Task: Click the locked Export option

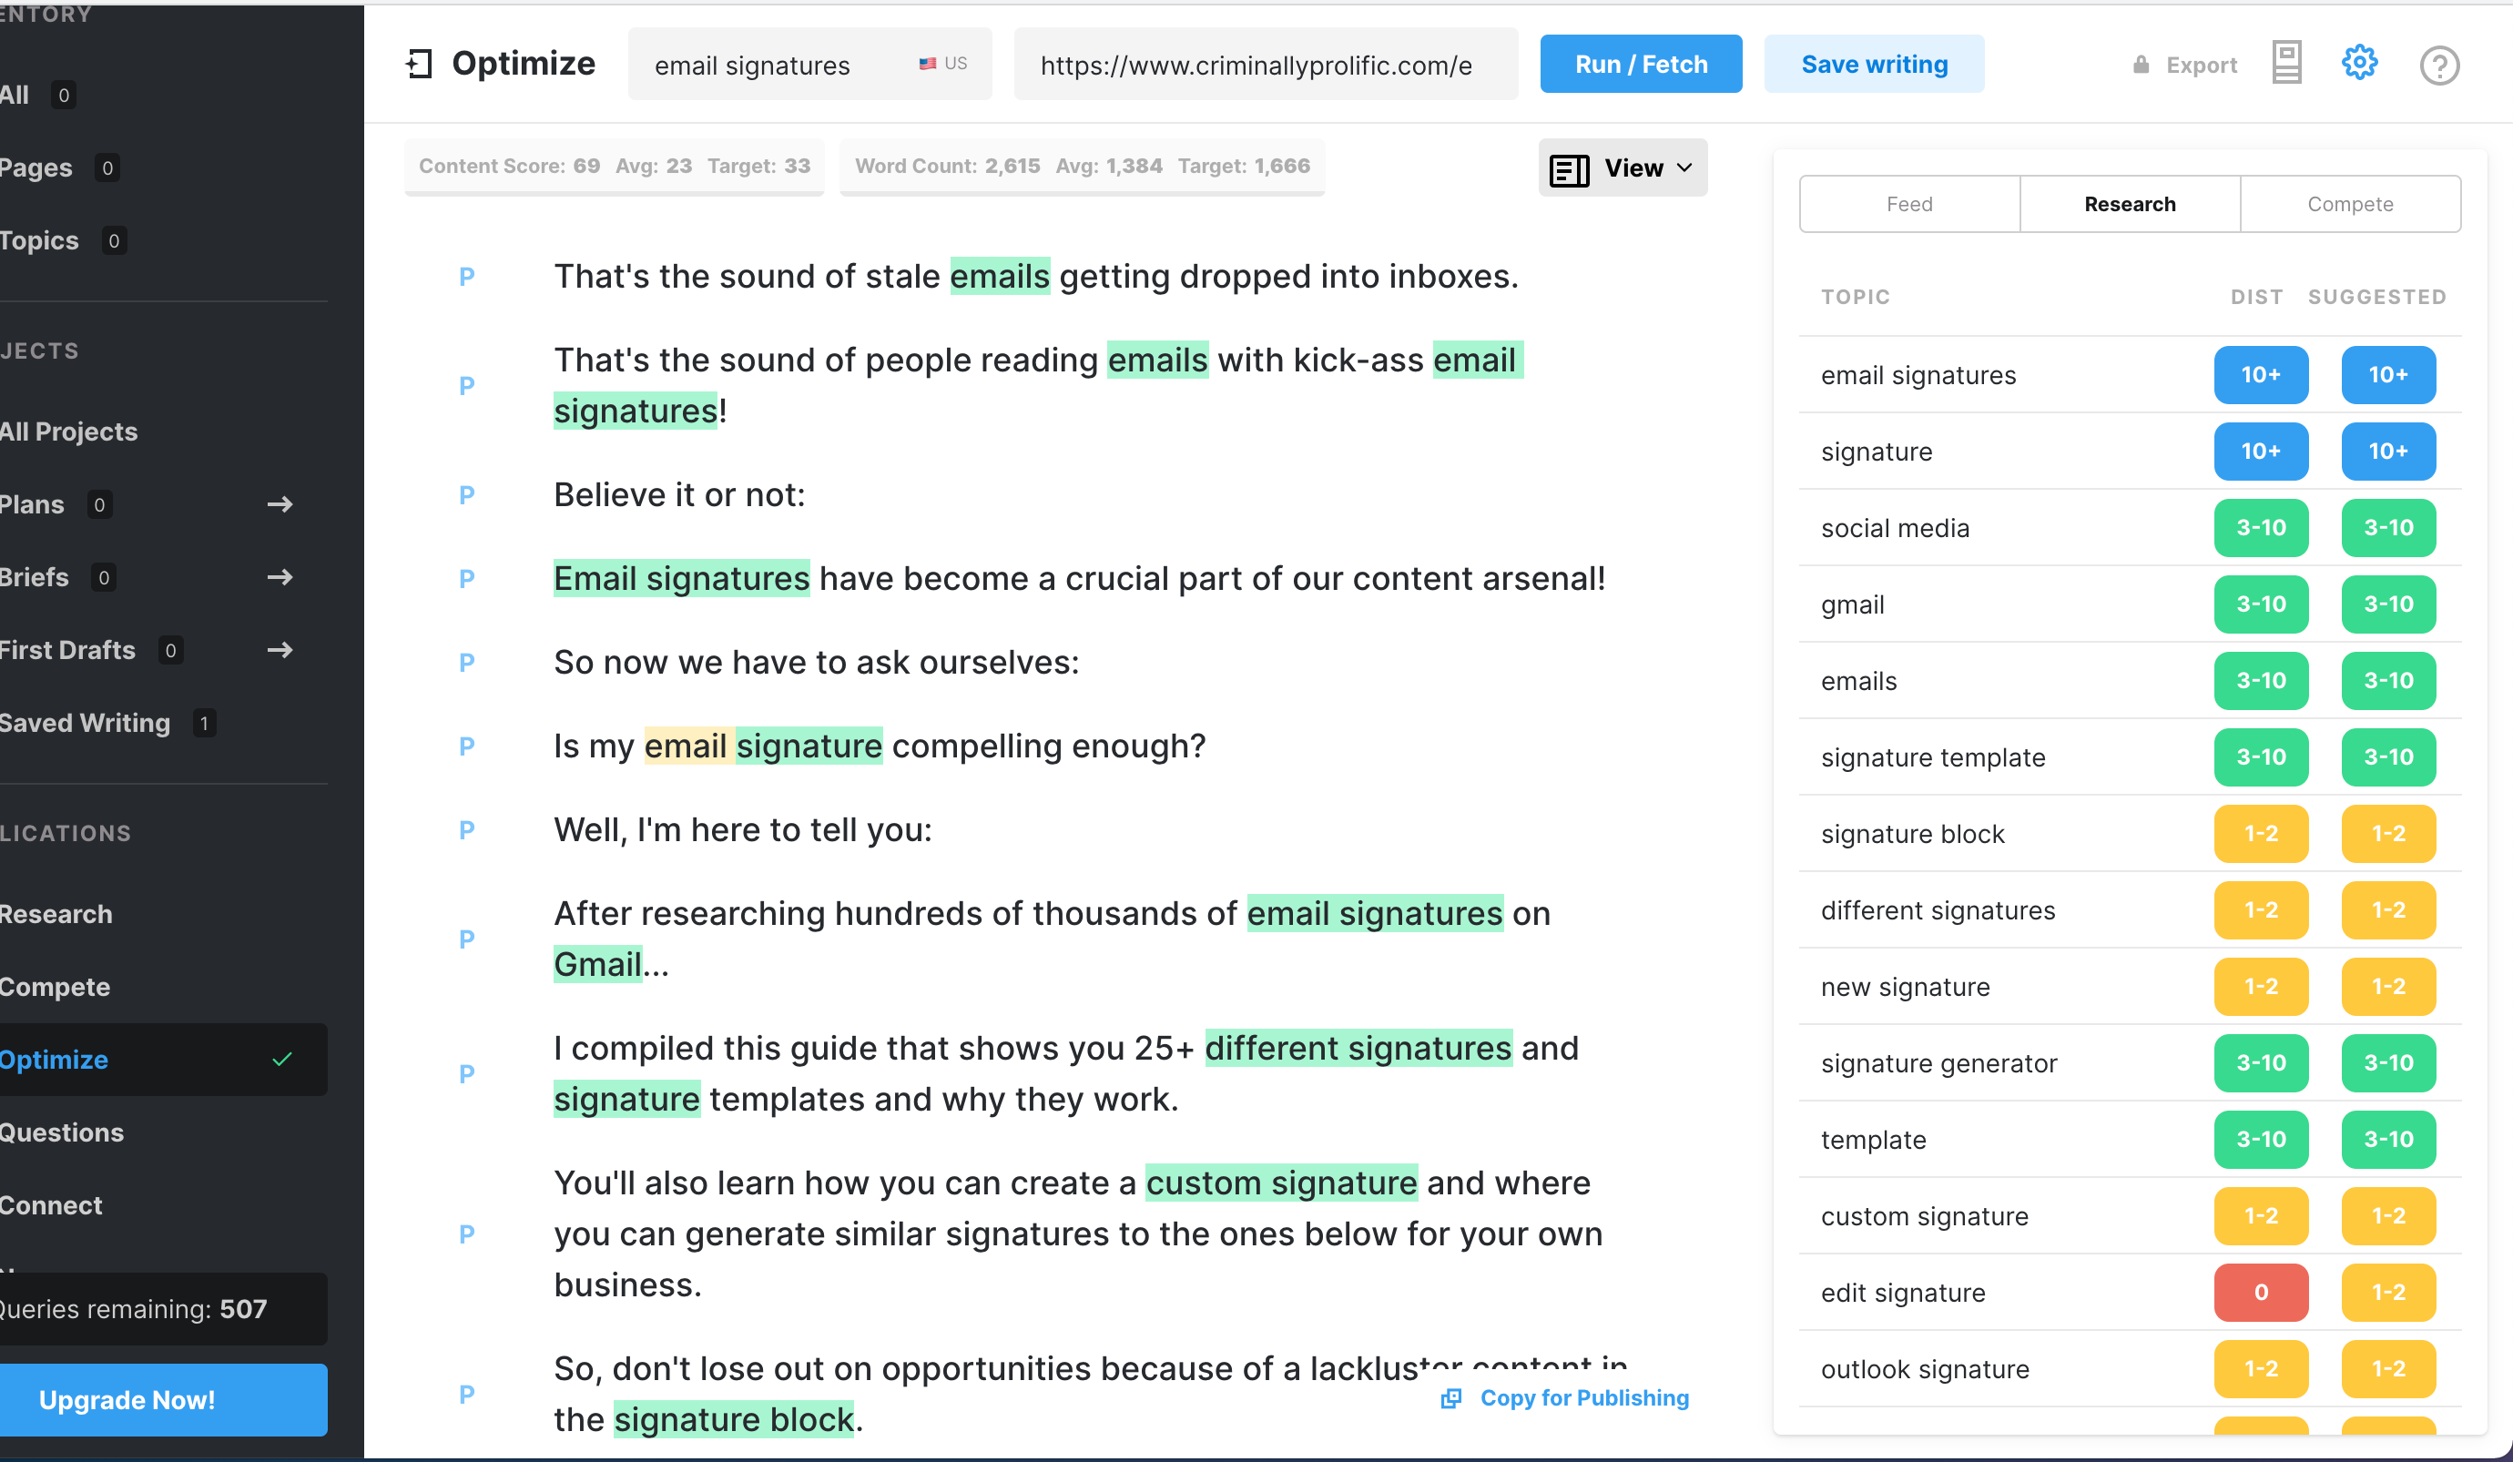Action: 2185,66
